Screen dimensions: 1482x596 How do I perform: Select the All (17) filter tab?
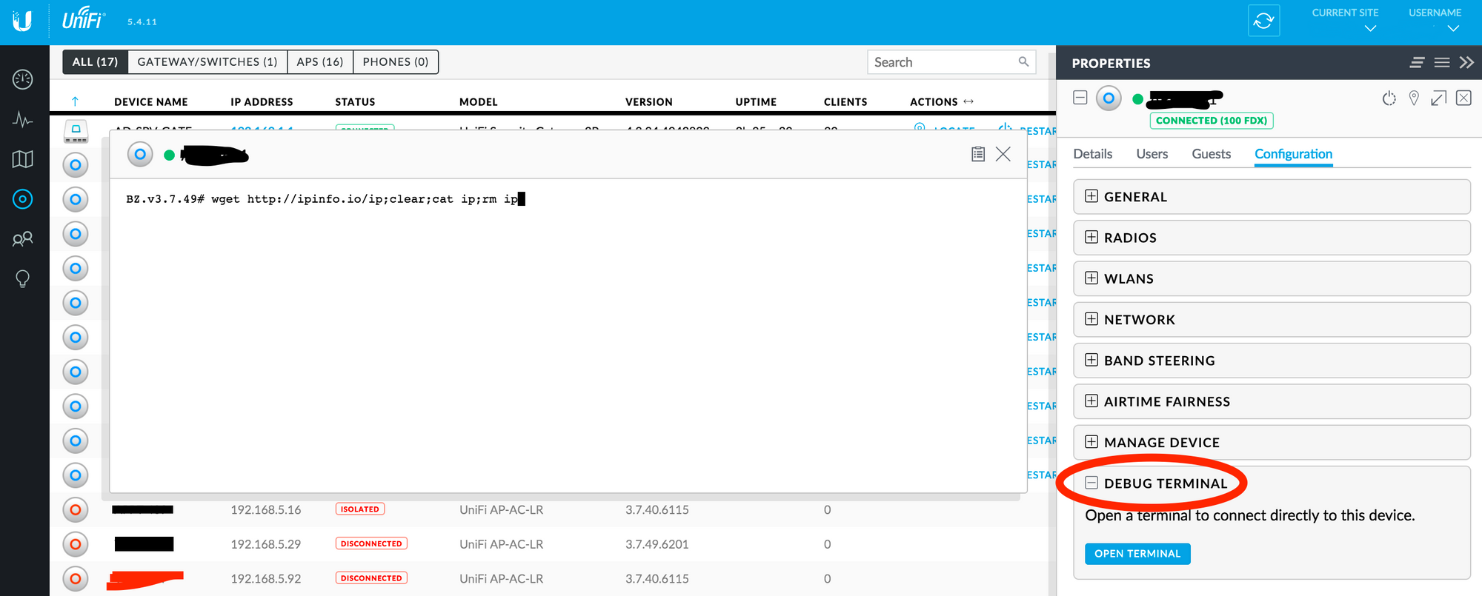[x=95, y=62]
